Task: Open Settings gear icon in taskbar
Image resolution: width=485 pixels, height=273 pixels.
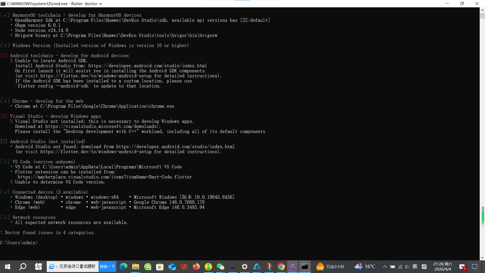Action: pos(245,267)
